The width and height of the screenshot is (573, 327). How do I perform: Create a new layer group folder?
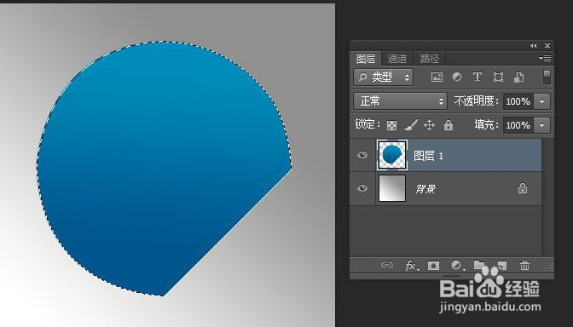[479, 266]
